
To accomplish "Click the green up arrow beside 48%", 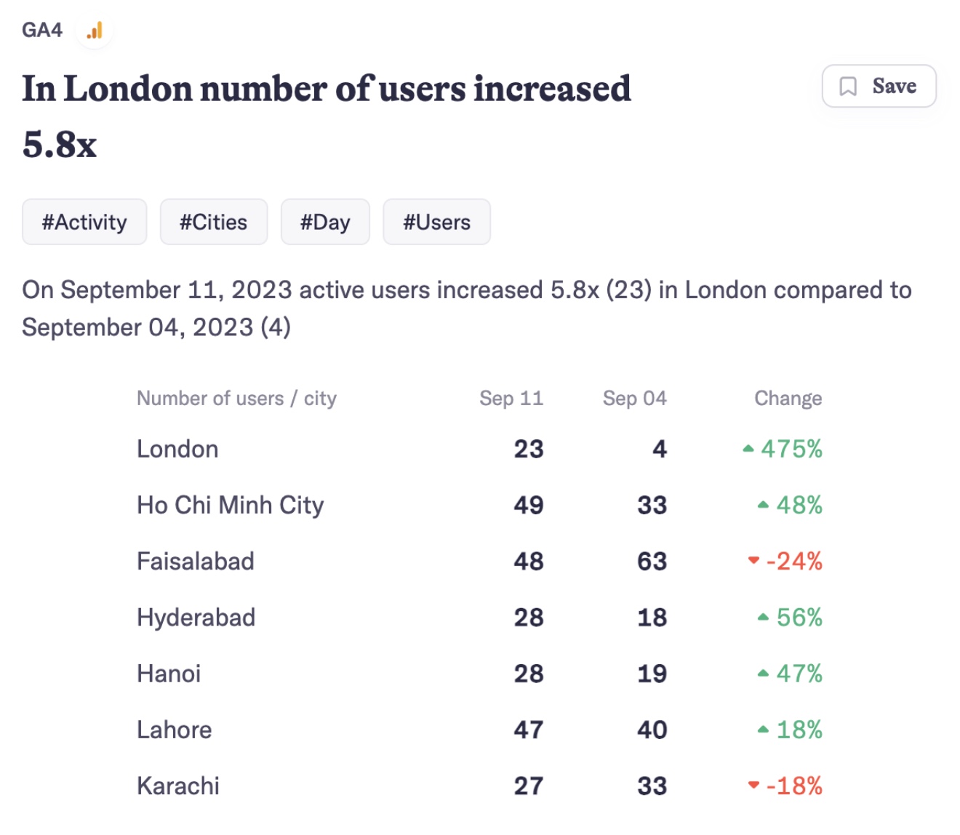I will pos(763,505).
